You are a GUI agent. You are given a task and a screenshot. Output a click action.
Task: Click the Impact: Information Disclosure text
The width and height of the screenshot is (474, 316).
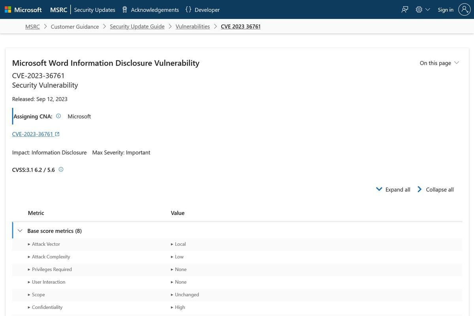point(49,153)
